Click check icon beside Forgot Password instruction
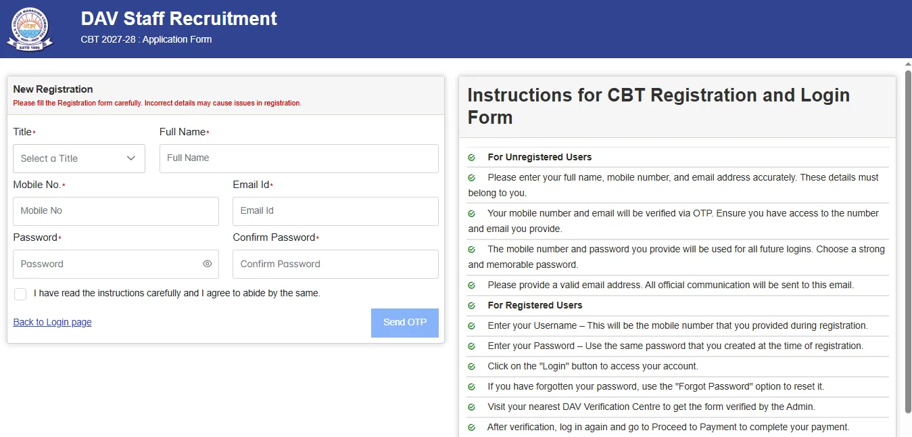The height and width of the screenshot is (437, 912). (472, 387)
